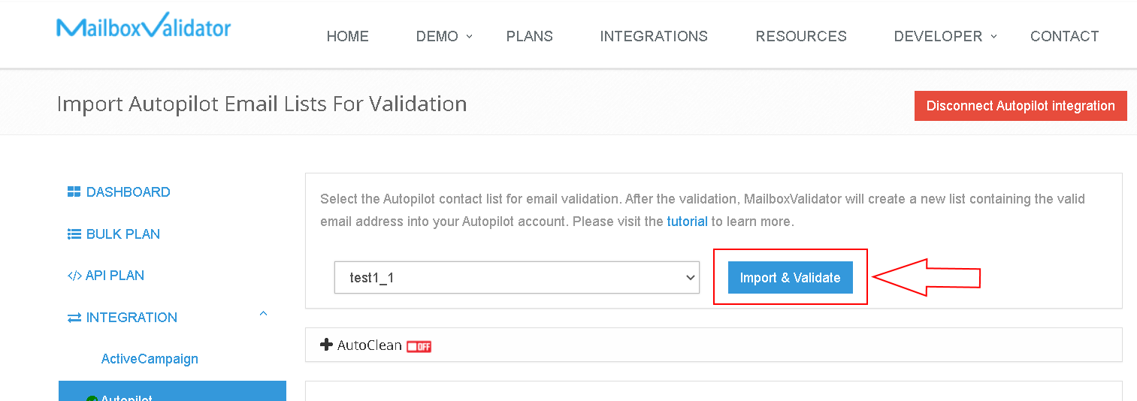Click the API Plan code icon

click(74, 276)
